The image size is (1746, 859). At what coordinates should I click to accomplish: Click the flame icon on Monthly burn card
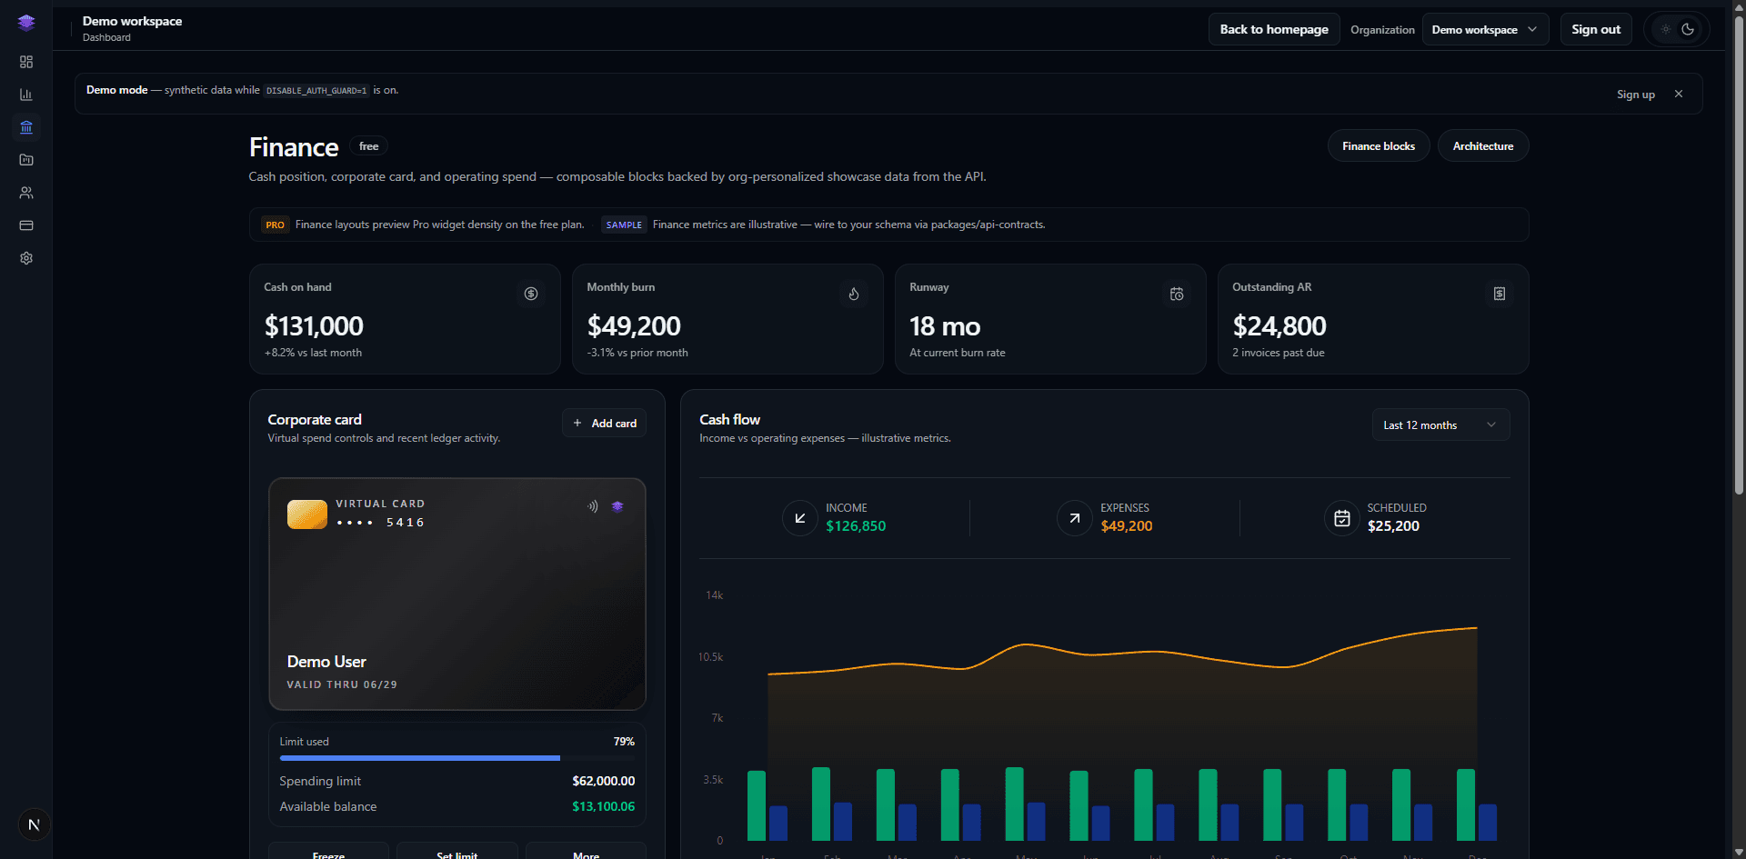pos(854,294)
